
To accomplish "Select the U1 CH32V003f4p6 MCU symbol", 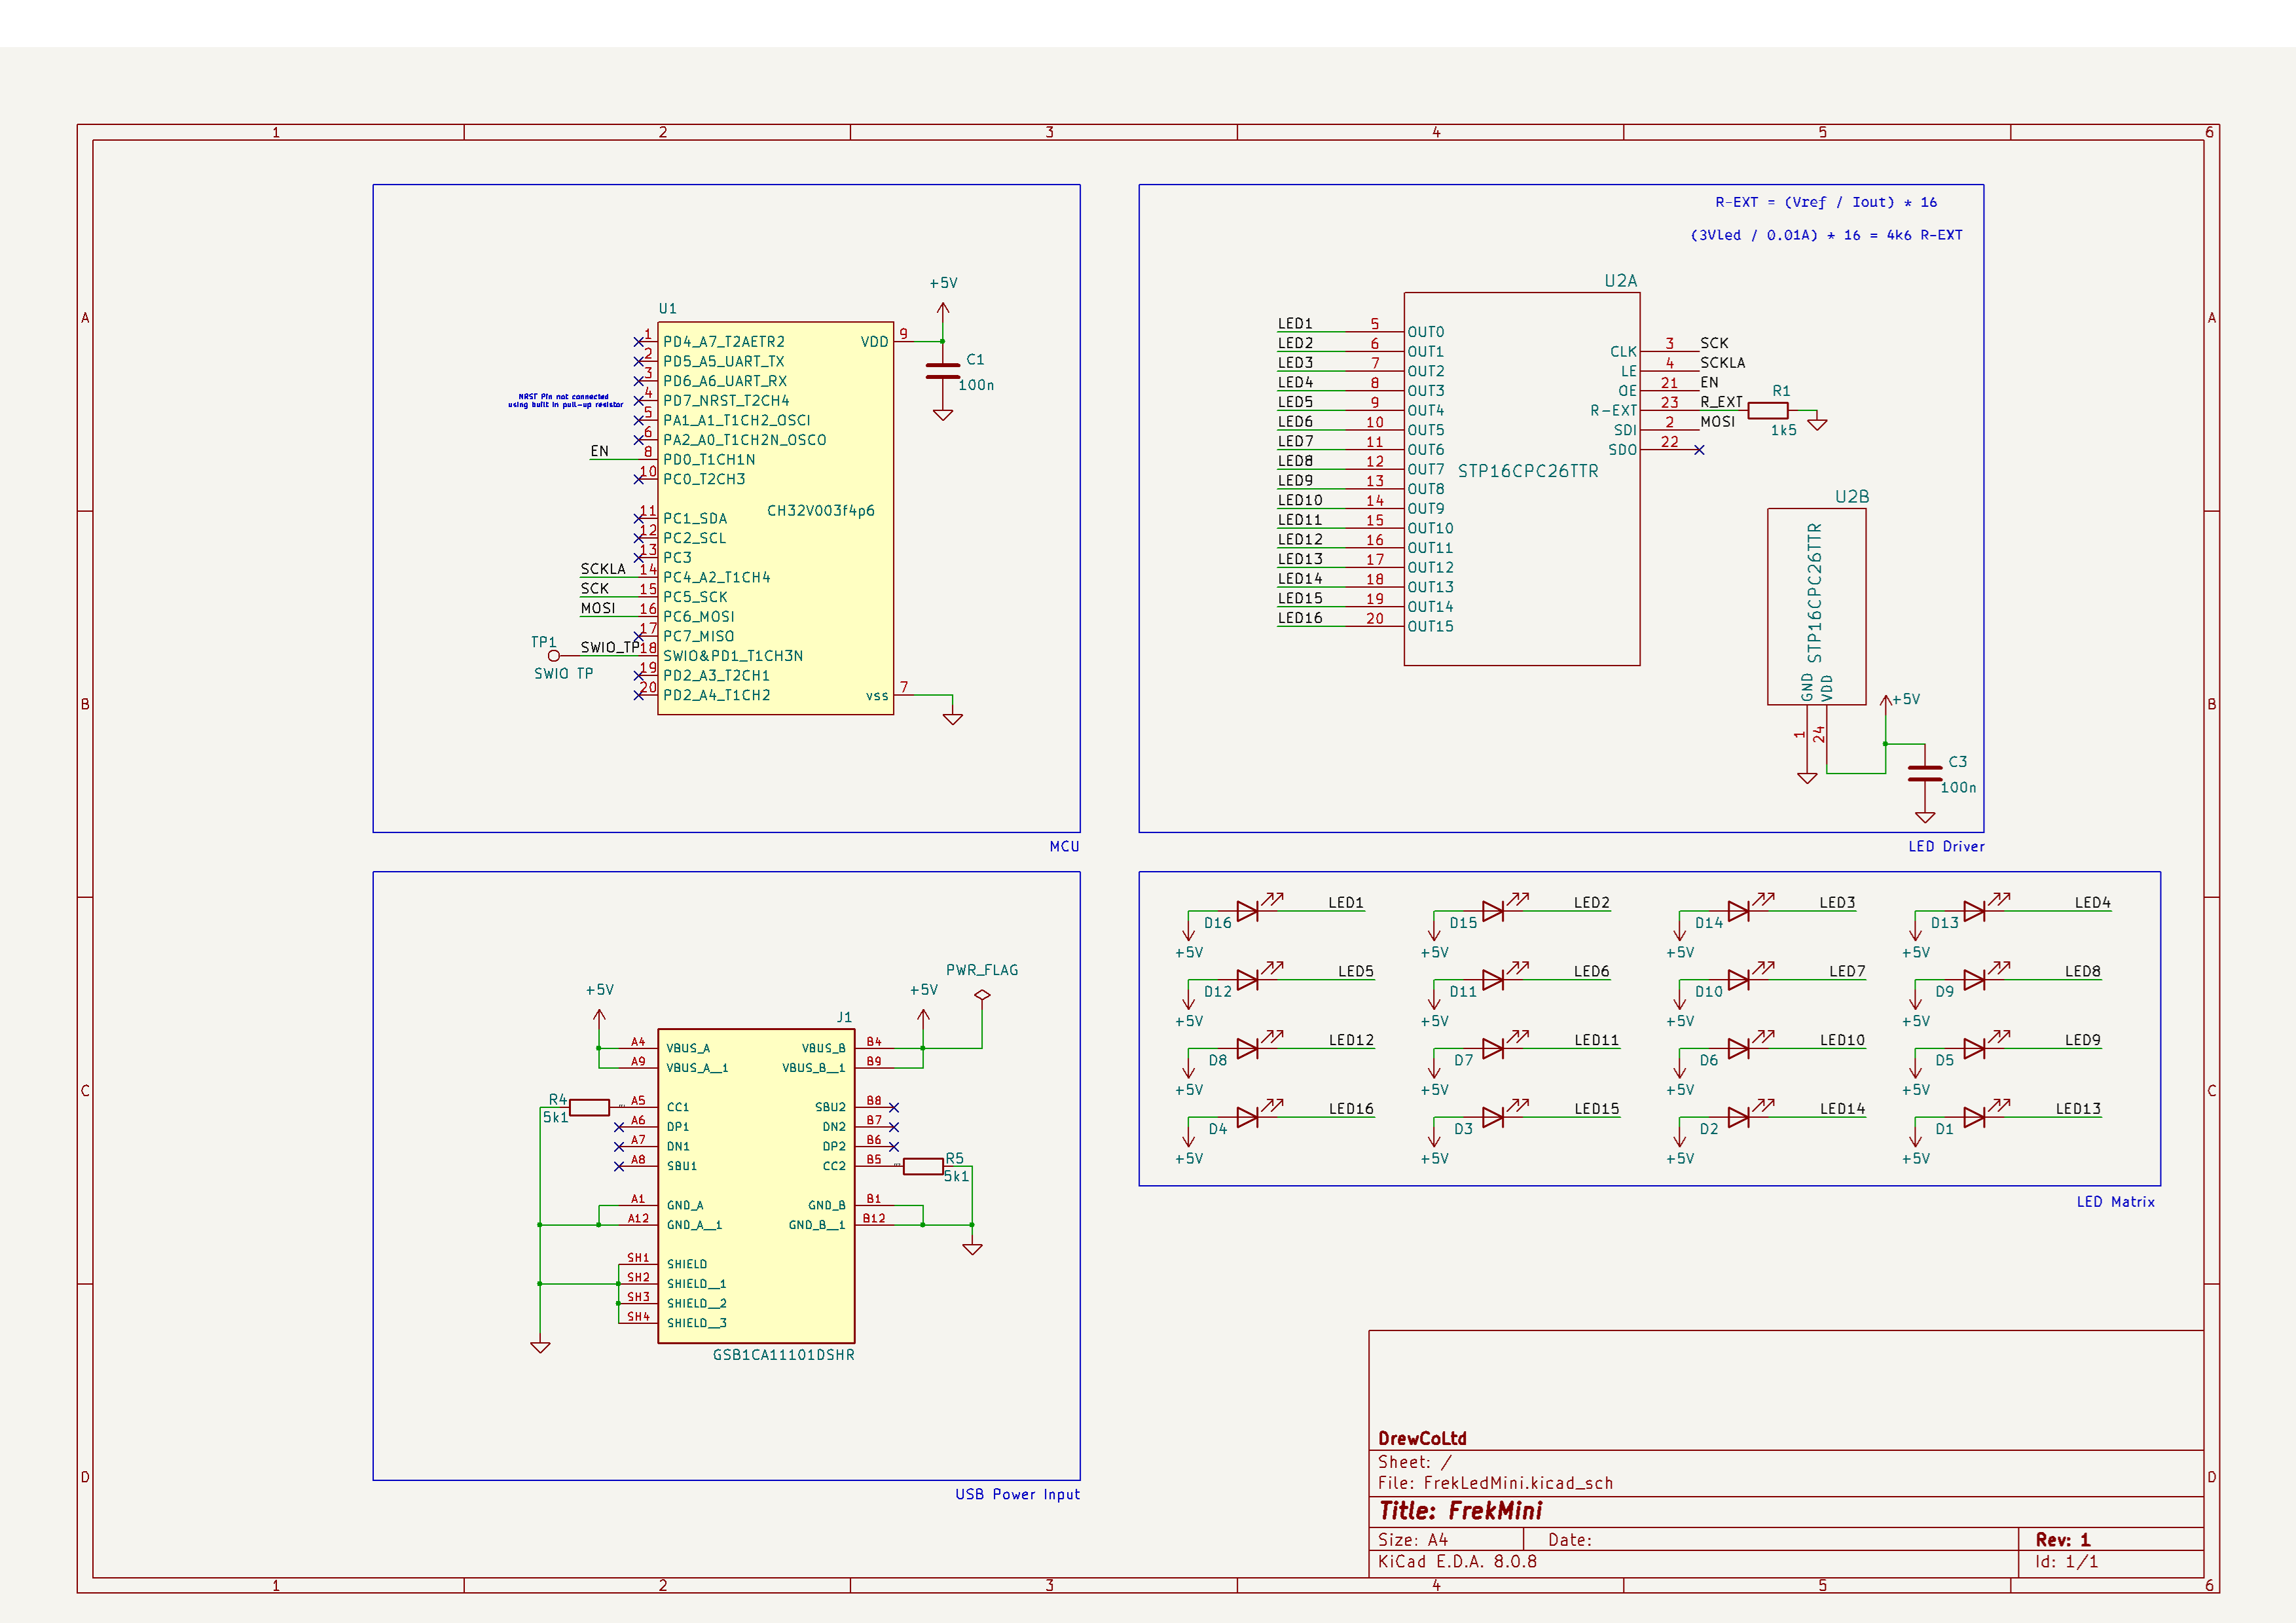I will tap(775, 520).
